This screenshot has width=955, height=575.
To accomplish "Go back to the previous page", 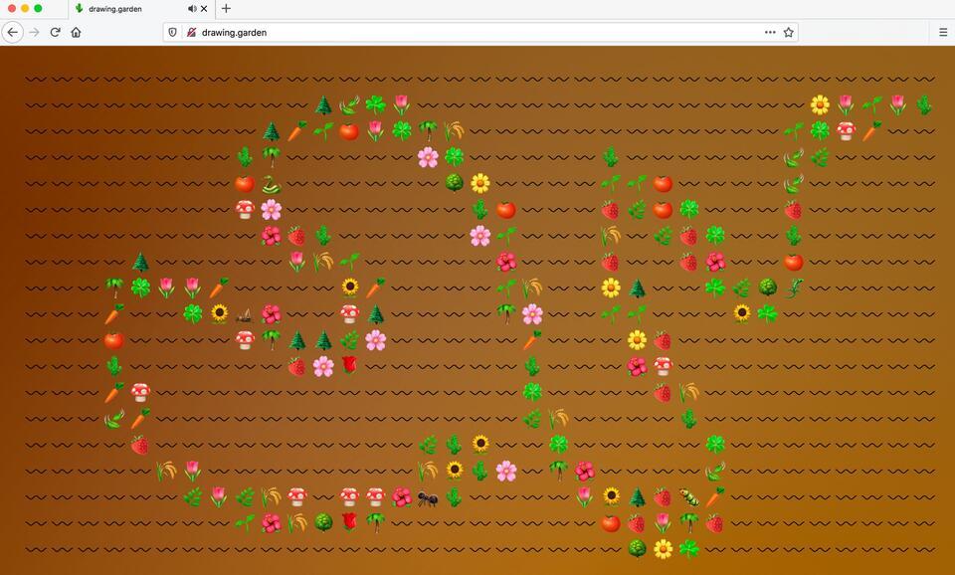I will (x=13, y=32).
